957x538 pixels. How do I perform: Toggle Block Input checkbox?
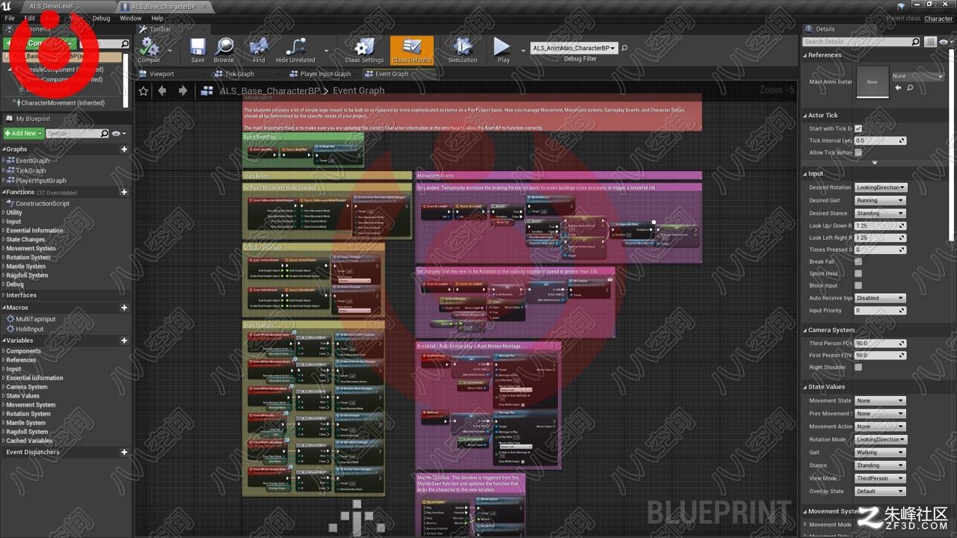point(858,285)
